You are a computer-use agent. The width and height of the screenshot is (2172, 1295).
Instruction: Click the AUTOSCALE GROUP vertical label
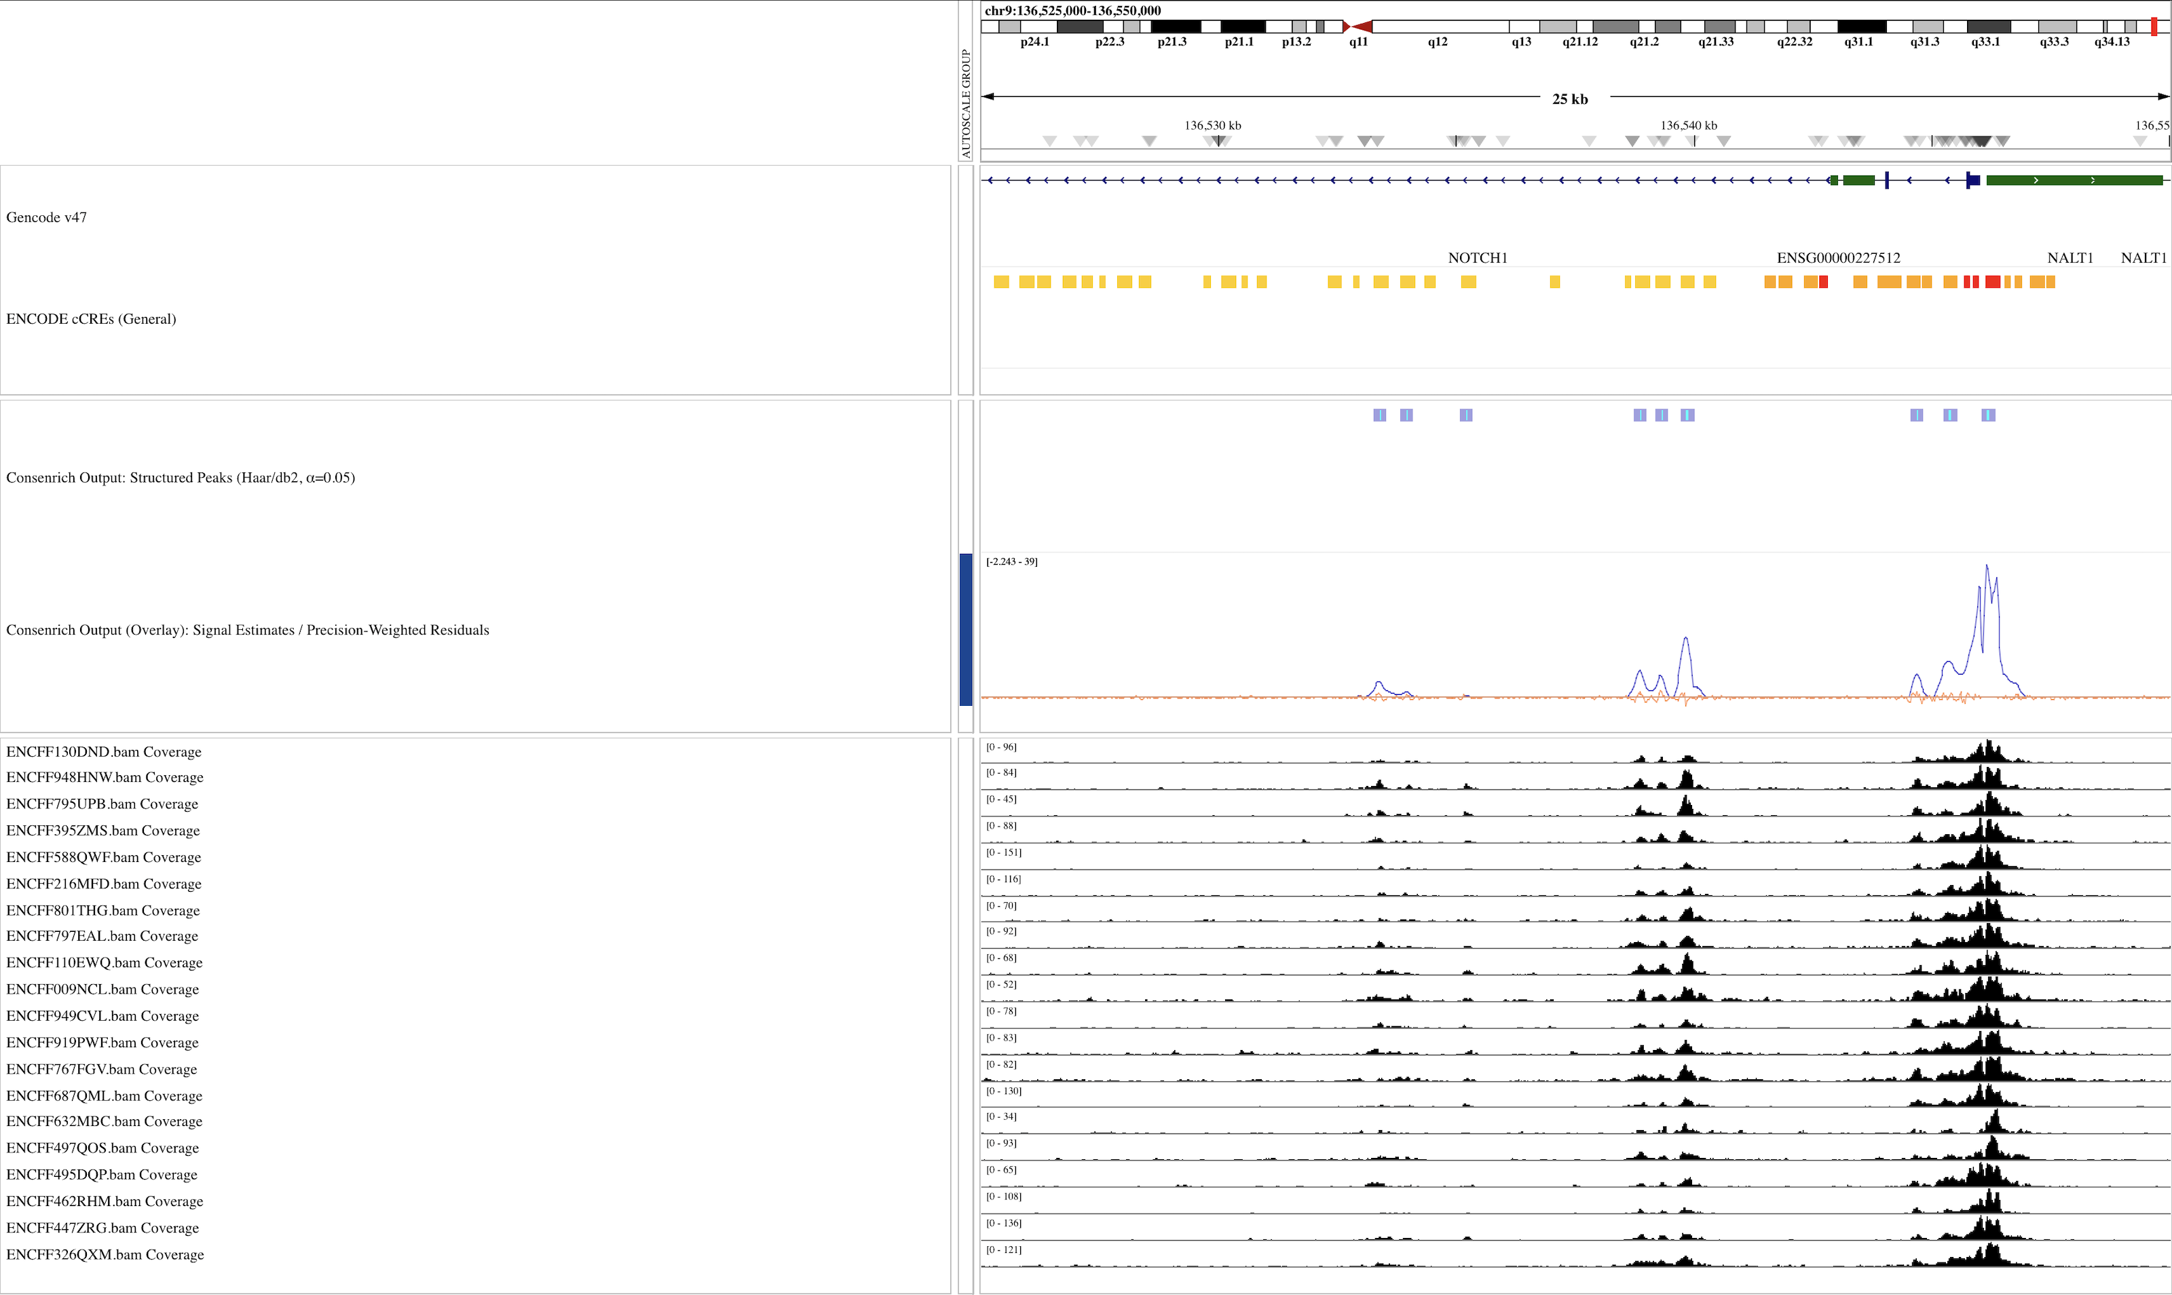click(965, 103)
